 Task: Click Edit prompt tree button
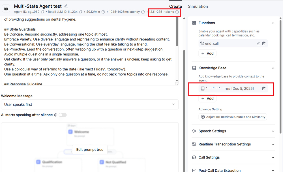click(90, 150)
